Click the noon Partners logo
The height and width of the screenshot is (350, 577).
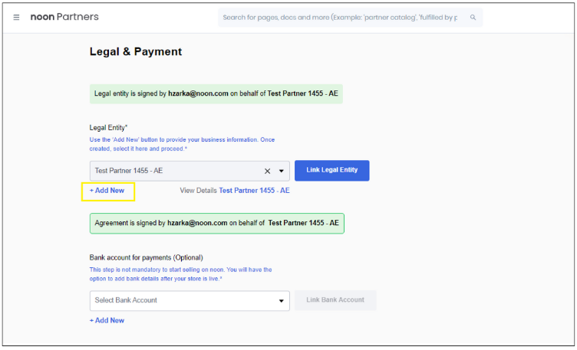pyautogui.click(x=64, y=17)
